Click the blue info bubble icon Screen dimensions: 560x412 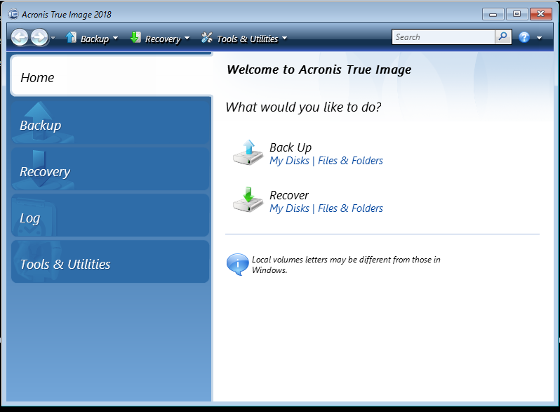pos(237,264)
